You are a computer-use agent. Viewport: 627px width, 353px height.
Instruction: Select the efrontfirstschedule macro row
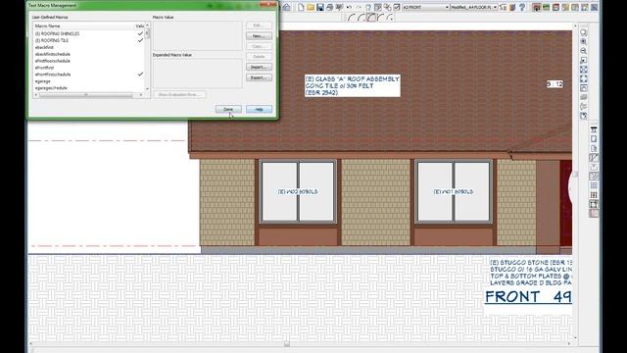89,75
